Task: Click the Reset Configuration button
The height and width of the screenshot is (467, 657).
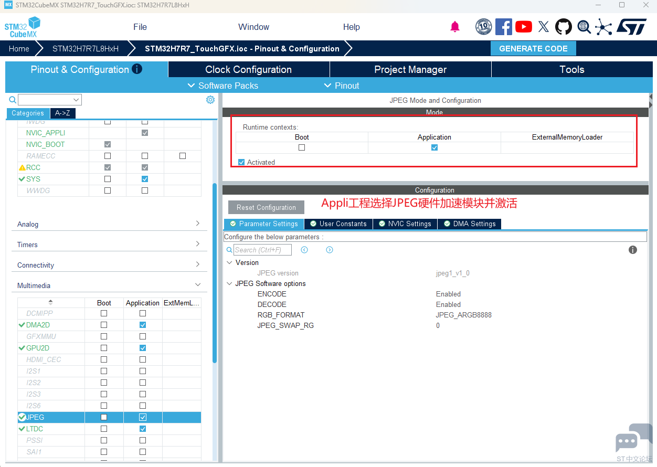Action: coord(266,207)
